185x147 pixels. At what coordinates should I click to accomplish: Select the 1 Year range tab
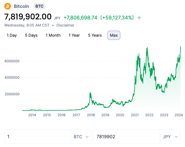pyautogui.click(x=74, y=35)
